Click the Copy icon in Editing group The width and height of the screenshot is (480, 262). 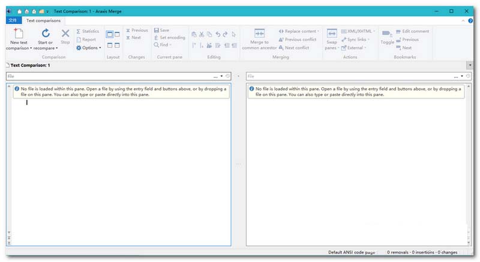click(209, 34)
